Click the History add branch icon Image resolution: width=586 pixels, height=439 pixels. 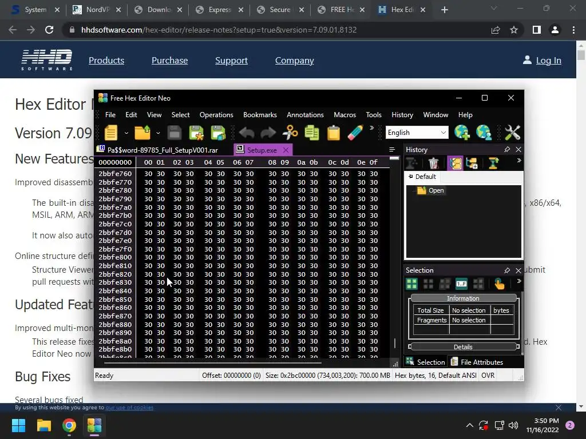(472, 163)
